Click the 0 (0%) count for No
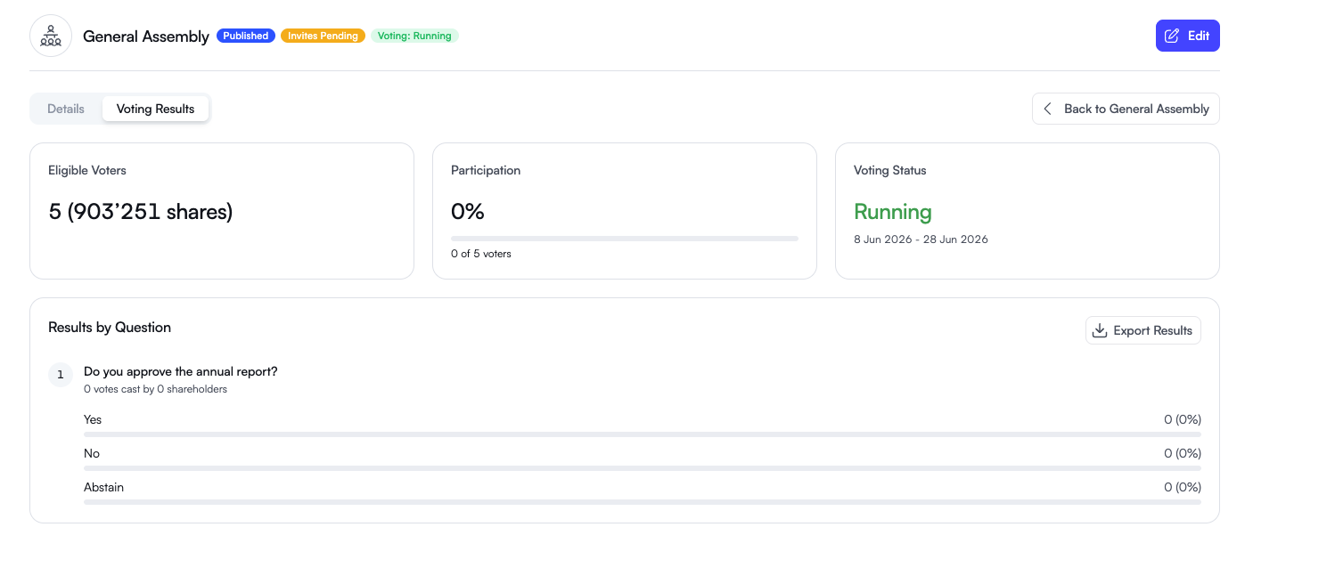Image resolution: width=1335 pixels, height=584 pixels. point(1183,453)
